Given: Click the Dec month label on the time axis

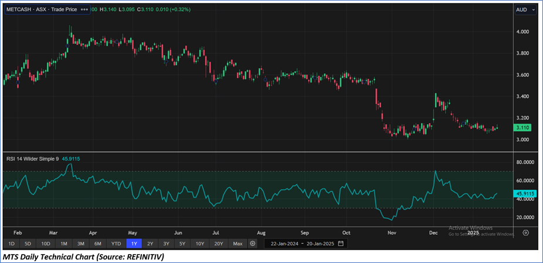Looking at the screenshot, I should (433, 233).
